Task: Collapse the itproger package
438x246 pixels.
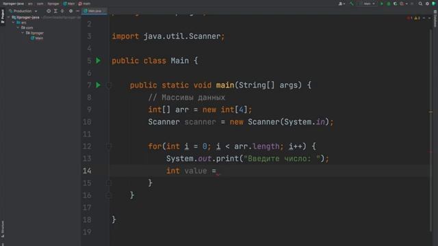Action: pos(23,33)
